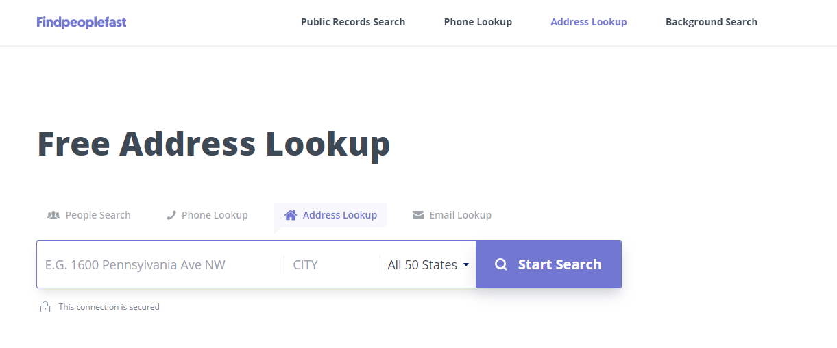Click the envelope icon beside Email Lookup
Image resolution: width=837 pixels, height=348 pixels.
pos(418,215)
